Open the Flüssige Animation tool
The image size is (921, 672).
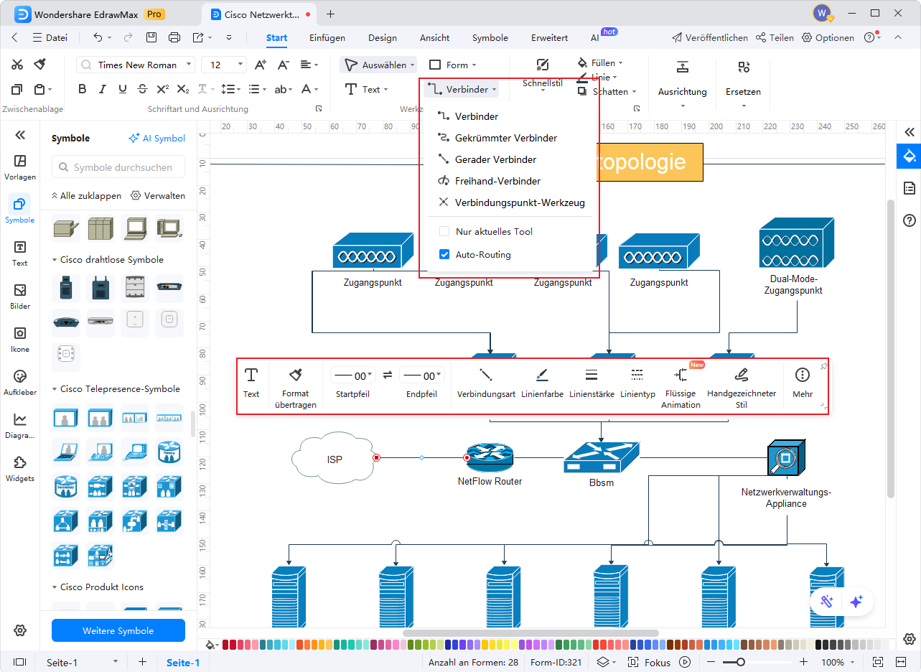point(681,375)
